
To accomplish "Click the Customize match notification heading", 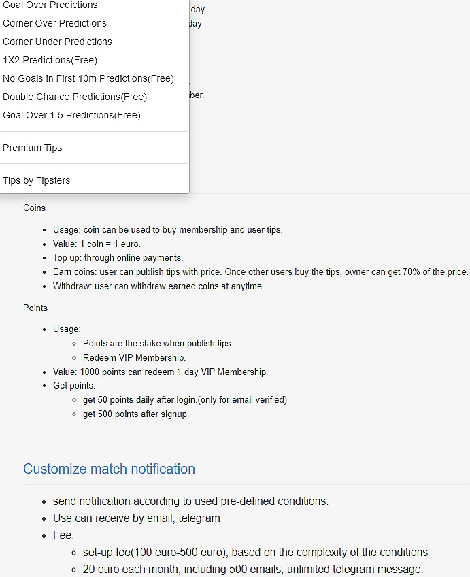I will coord(109,469).
